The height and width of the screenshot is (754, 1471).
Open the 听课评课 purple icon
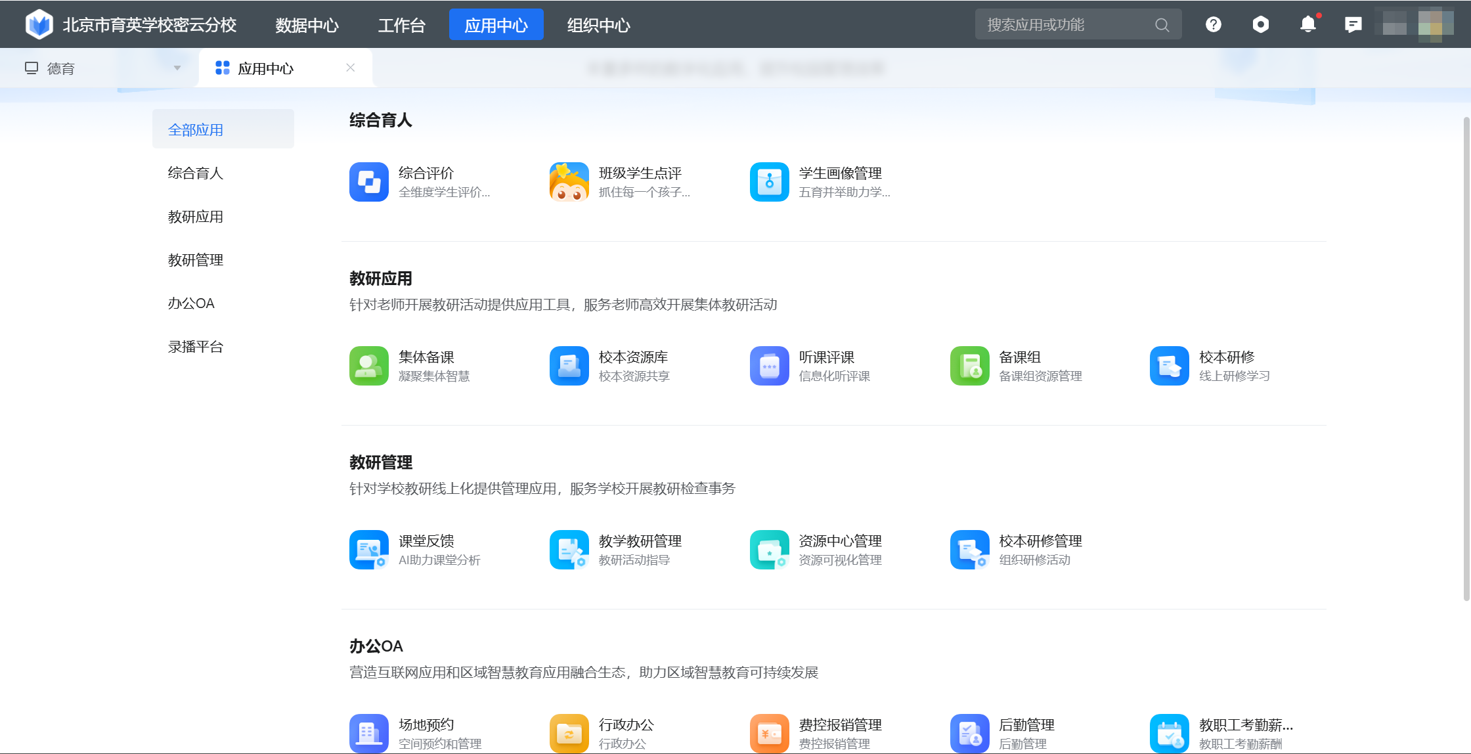point(770,366)
